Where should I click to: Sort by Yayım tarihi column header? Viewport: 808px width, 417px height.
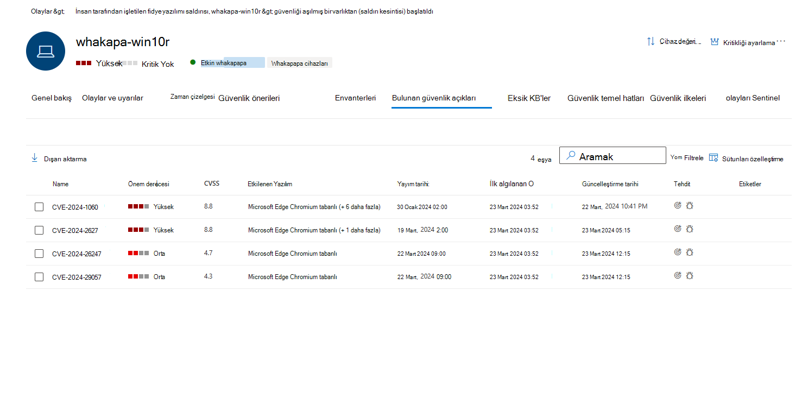pos(413,184)
